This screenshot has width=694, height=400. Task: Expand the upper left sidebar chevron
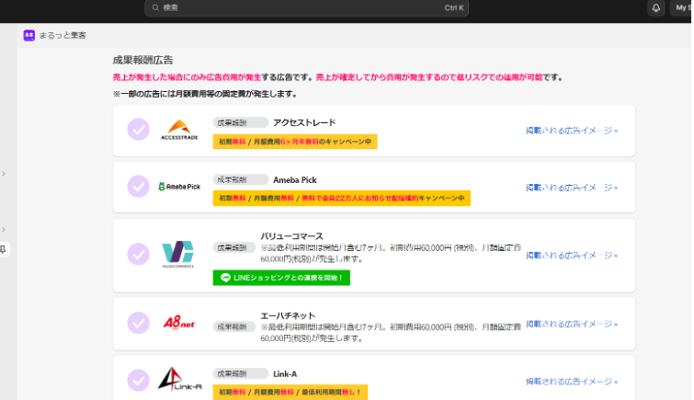(4, 174)
